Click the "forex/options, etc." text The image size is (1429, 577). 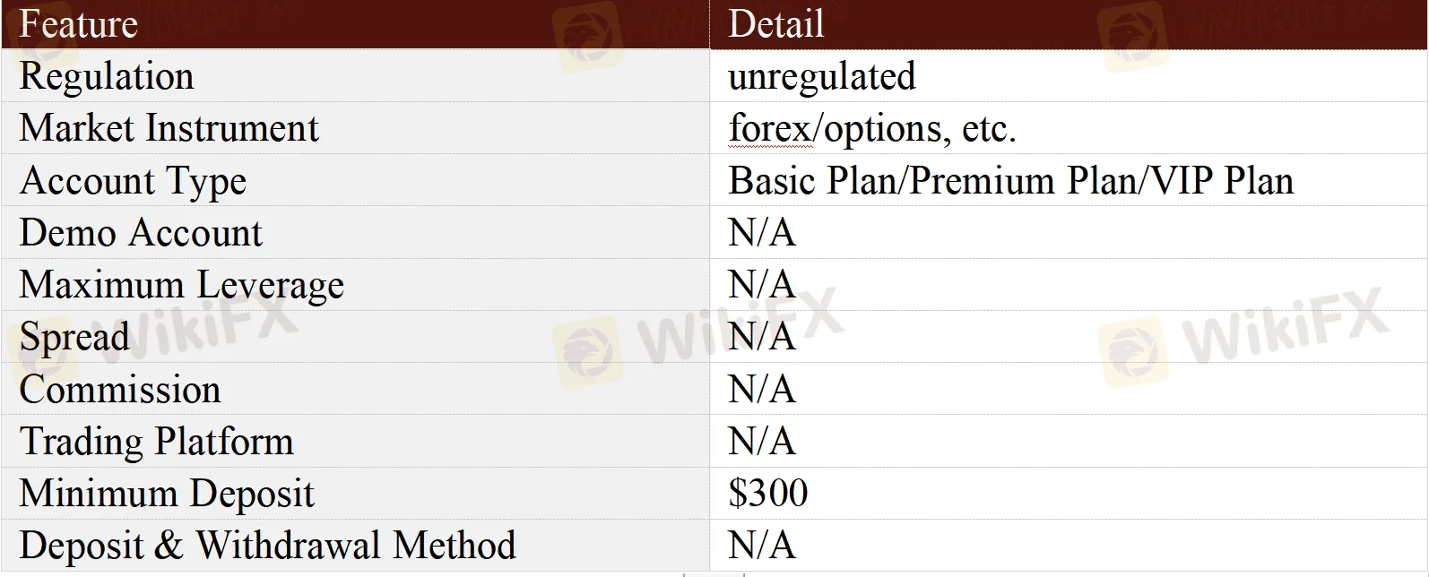tap(871, 129)
